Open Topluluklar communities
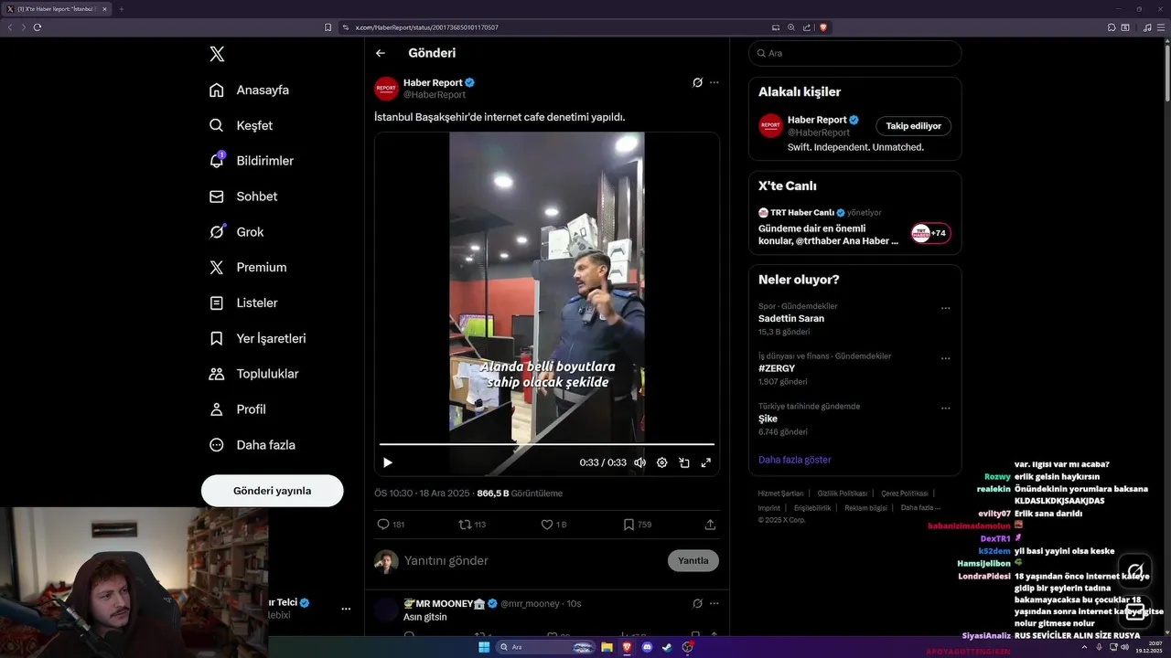Viewport: 1171px width, 658px height. [x=254, y=374]
